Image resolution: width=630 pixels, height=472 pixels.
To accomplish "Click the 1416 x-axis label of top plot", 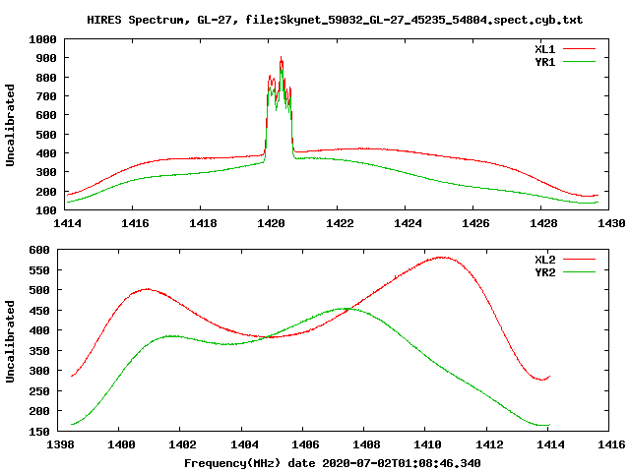I will [135, 223].
